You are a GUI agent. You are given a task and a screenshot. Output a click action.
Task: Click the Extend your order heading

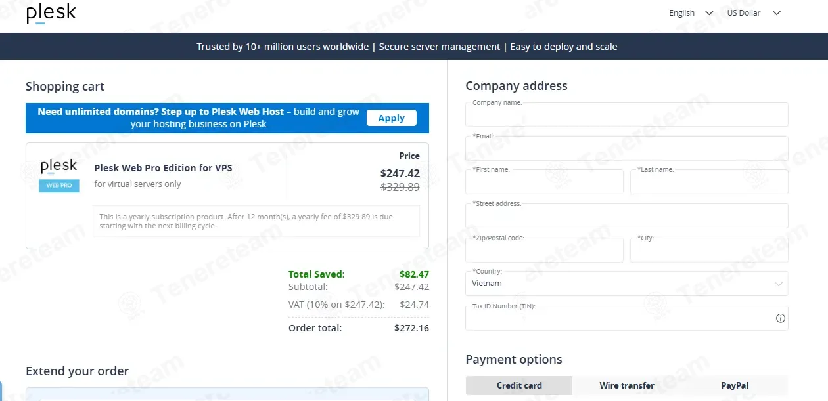77,371
